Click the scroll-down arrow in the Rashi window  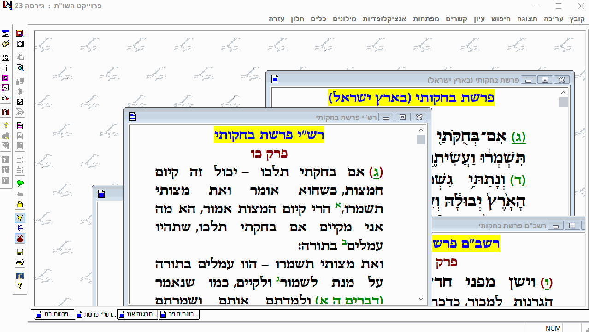point(420,298)
